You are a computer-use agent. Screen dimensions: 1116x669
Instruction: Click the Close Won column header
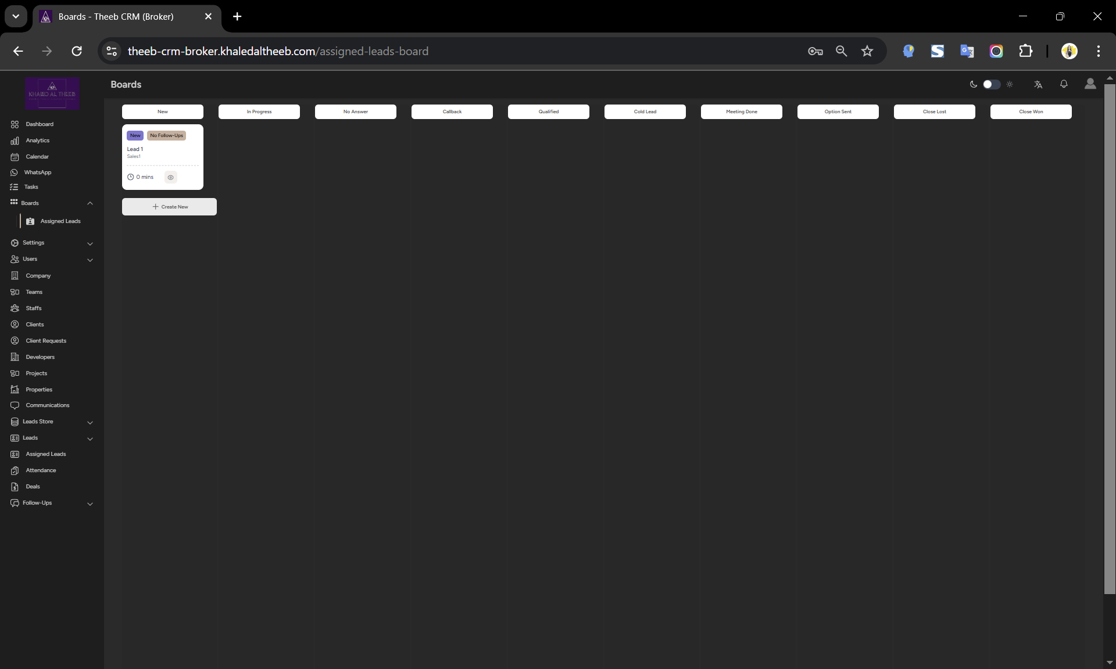pyautogui.click(x=1031, y=111)
